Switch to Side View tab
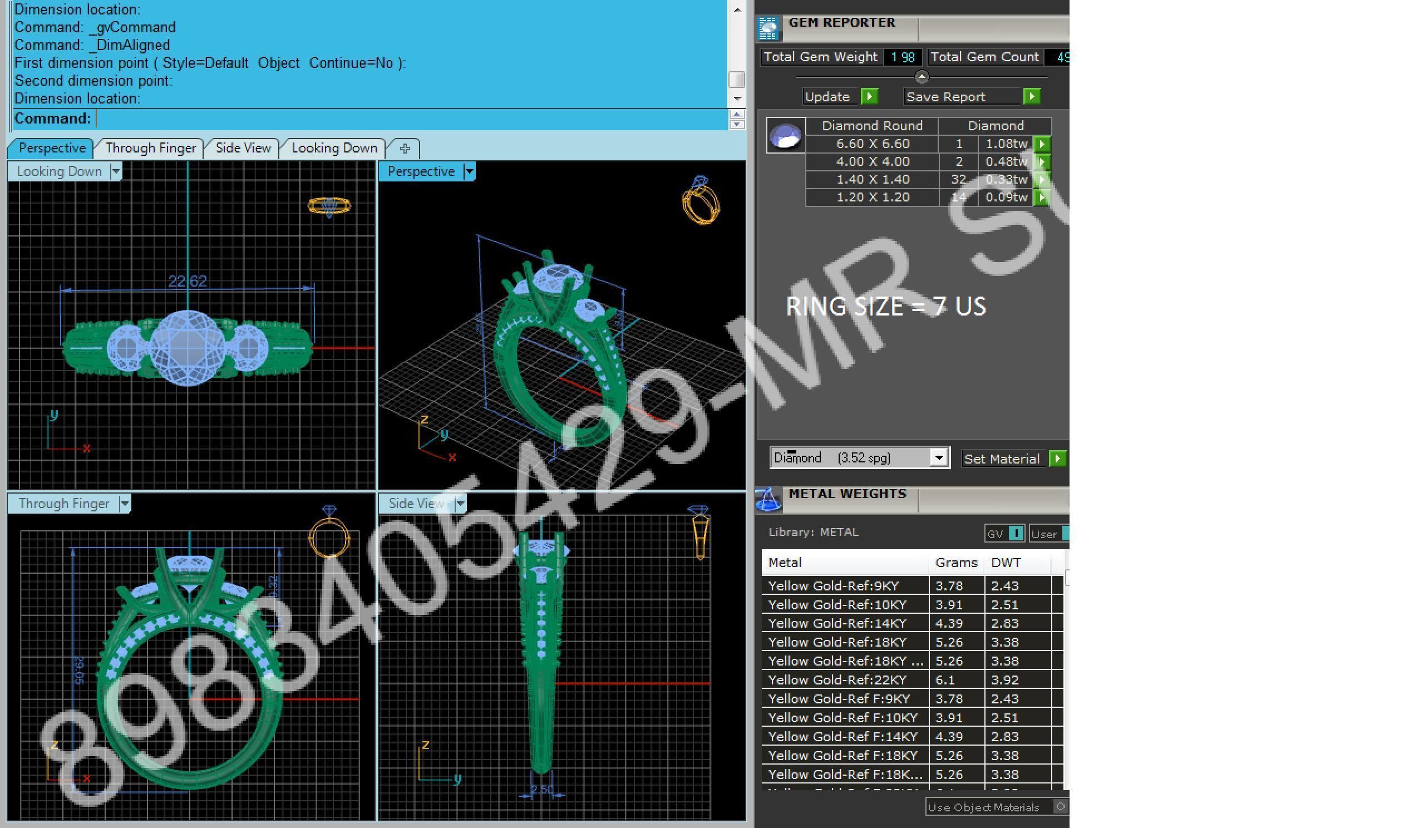This screenshot has width=1419, height=828. pos(243,148)
